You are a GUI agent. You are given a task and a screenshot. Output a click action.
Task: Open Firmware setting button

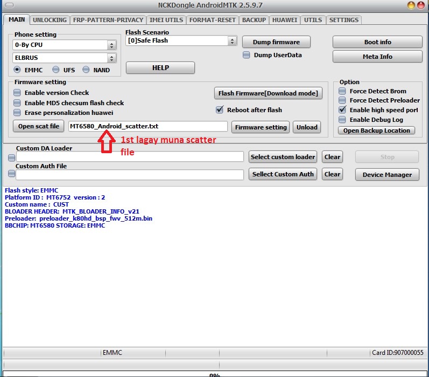pos(261,127)
